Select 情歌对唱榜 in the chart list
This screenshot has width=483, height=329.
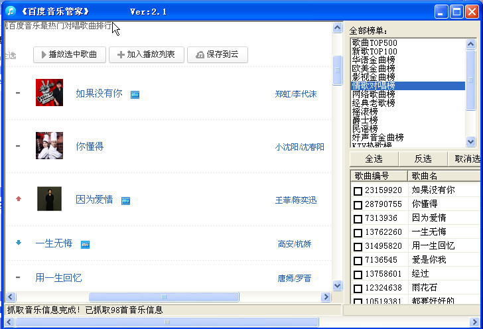tap(408, 86)
